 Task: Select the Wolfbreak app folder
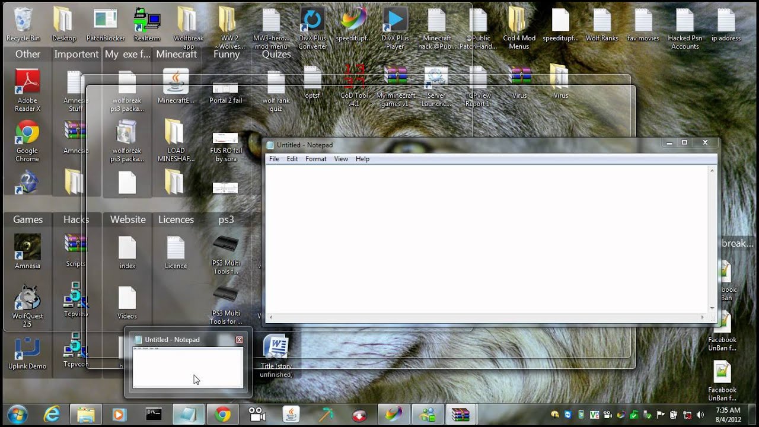click(x=188, y=29)
